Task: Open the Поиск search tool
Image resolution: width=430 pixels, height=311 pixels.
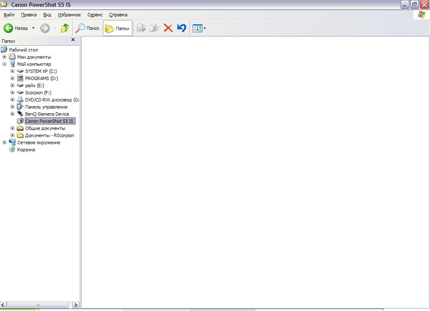Action: tap(87, 28)
